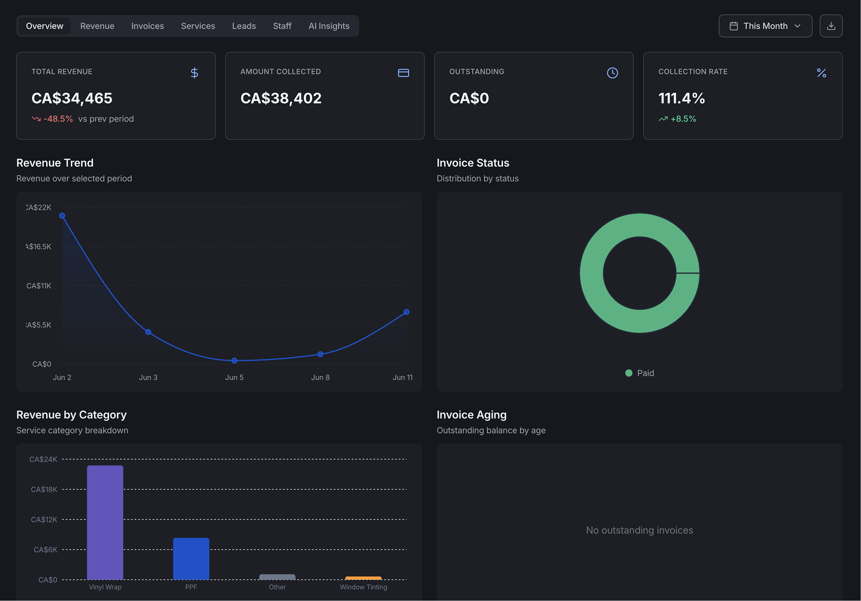The image size is (861, 601).
Task: Click the CA$0 outstanding value
Action: [469, 98]
